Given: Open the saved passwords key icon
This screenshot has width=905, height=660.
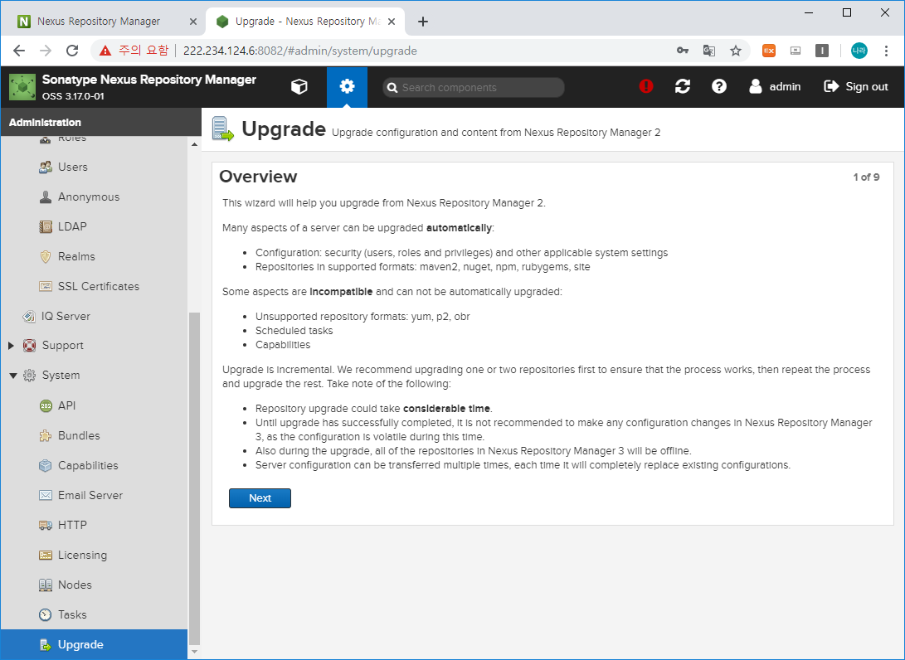Looking at the screenshot, I should pos(682,51).
